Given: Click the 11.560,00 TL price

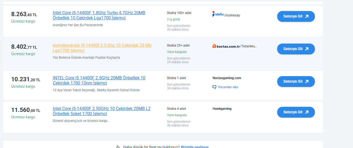Looking at the screenshot, I should (26, 110).
